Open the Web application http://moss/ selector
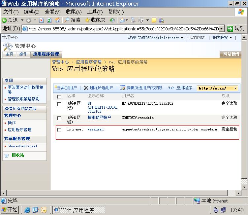Viewport: 248px width, 215px height. pos(217,88)
